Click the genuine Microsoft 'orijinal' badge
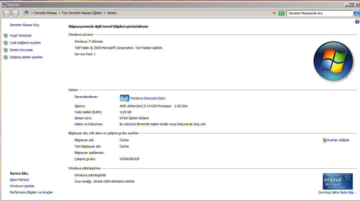Viewport: 360px width, 201px height. pos(337,181)
